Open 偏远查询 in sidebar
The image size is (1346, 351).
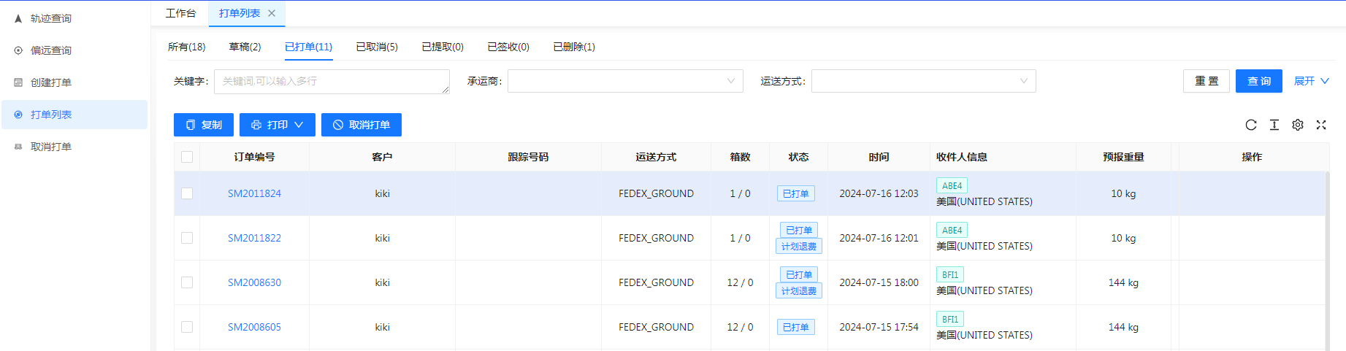(x=51, y=50)
